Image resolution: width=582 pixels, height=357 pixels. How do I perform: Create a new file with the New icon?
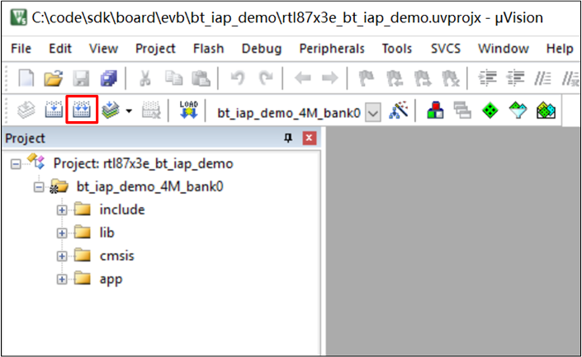[26, 78]
